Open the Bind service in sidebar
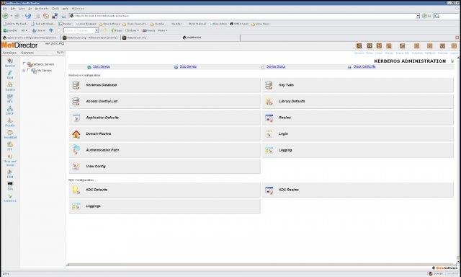Image resolution: width=461 pixels, height=277 pixels. (x=10, y=74)
